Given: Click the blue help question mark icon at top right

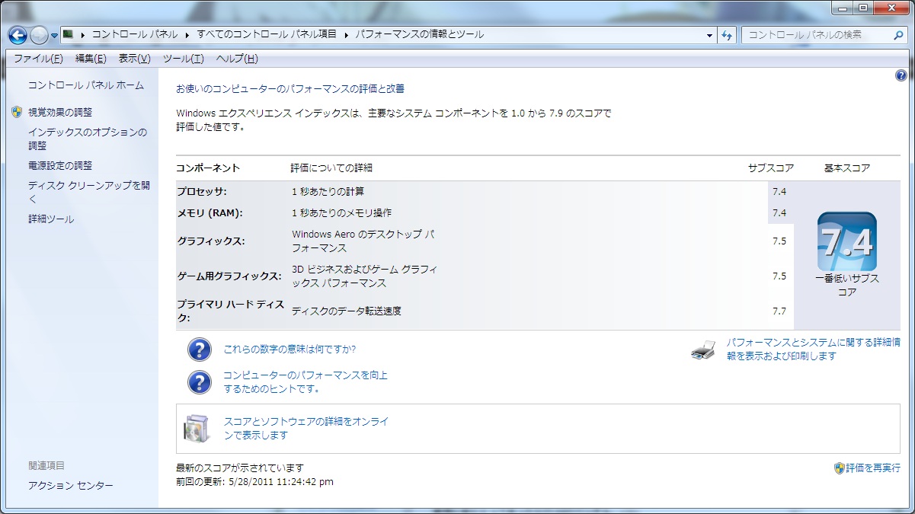Looking at the screenshot, I should point(901,76).
